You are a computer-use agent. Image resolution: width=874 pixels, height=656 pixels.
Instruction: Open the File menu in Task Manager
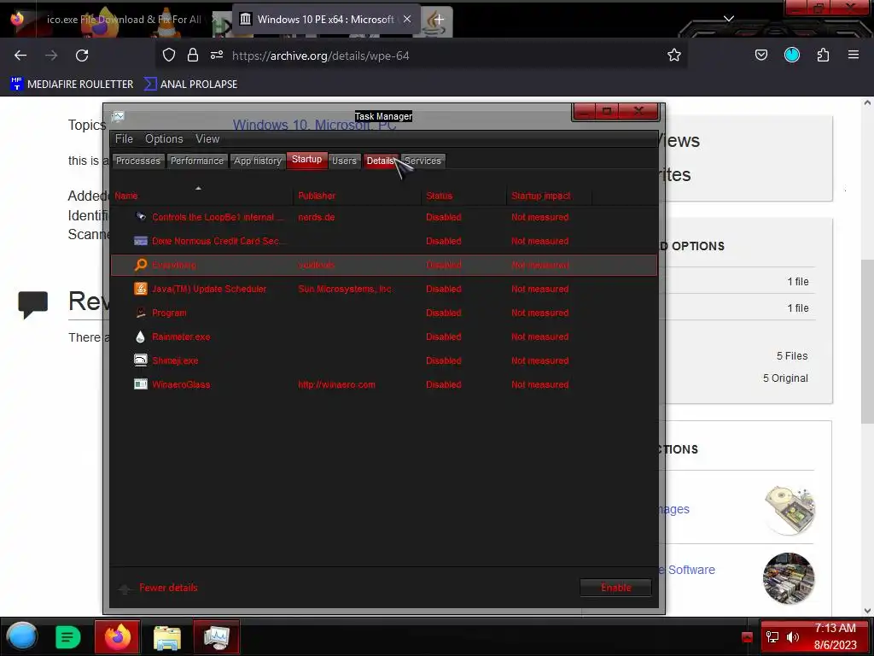pos(124,139)
